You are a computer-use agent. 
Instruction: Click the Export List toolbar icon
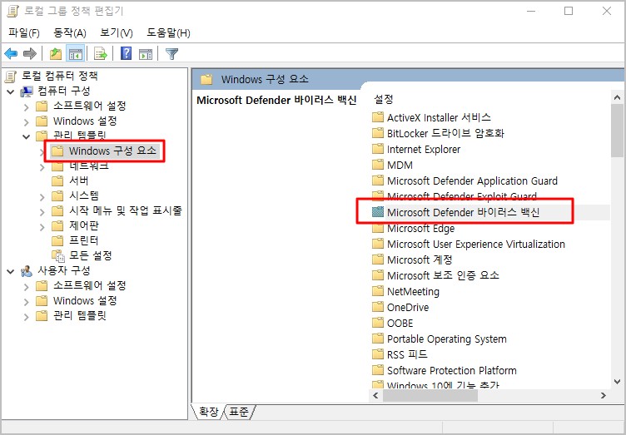[x=101, y=53]
